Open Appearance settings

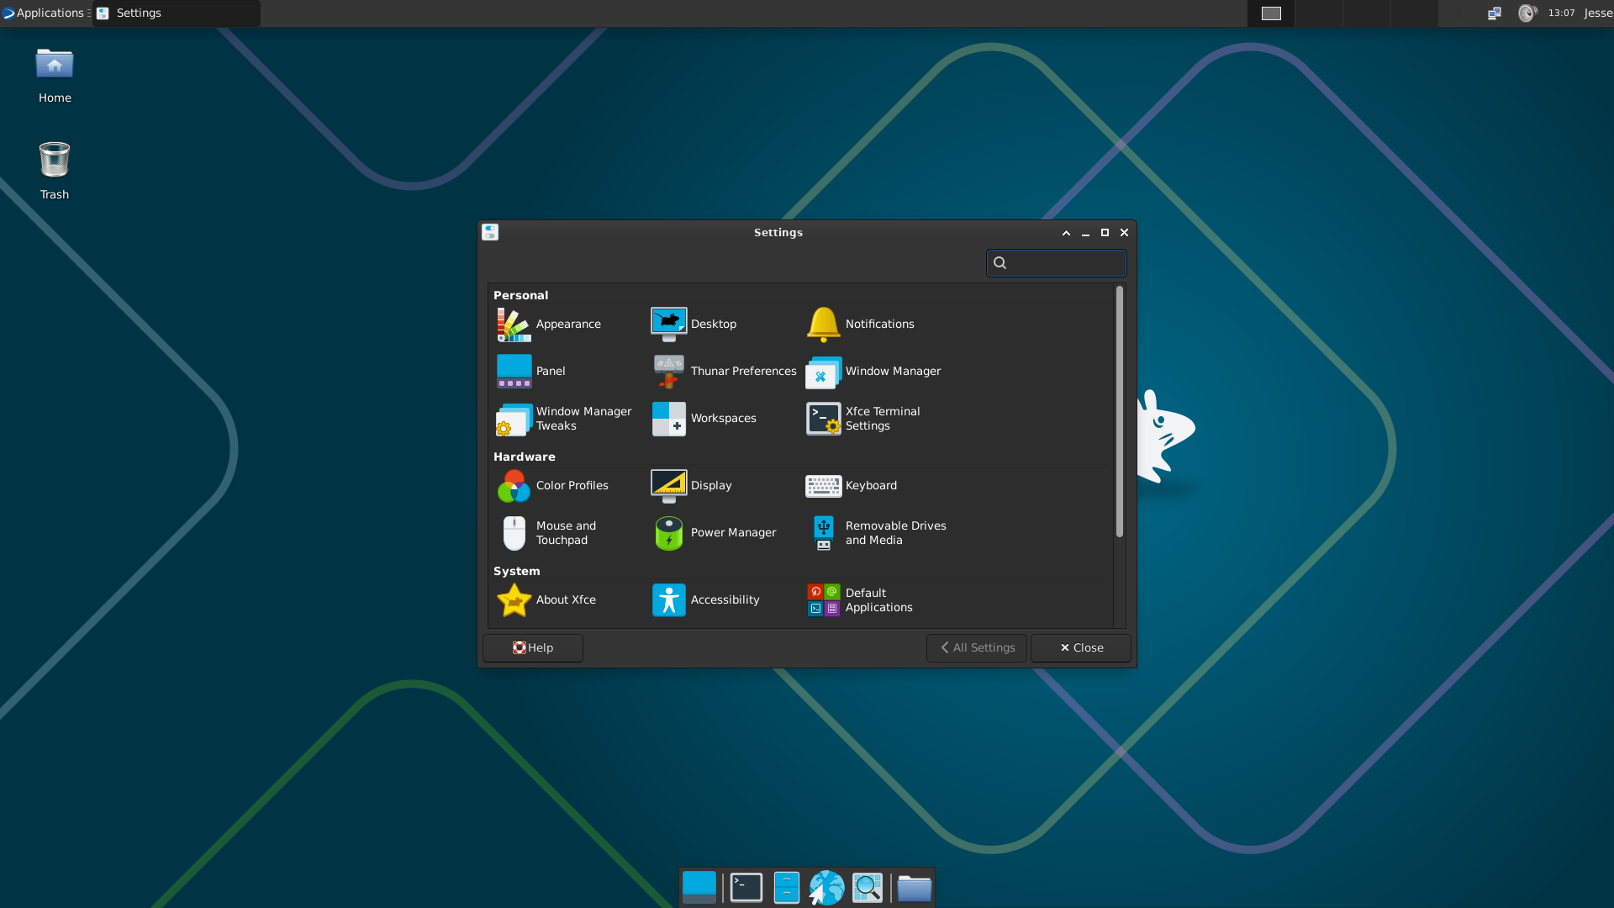pyautogui.click(x=549, y=325)
